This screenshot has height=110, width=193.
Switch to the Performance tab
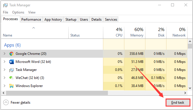(31, 20)
